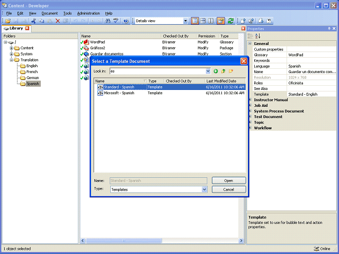Open the Document menu
Viewport: 339px width, 254px height.
point(49,13)
